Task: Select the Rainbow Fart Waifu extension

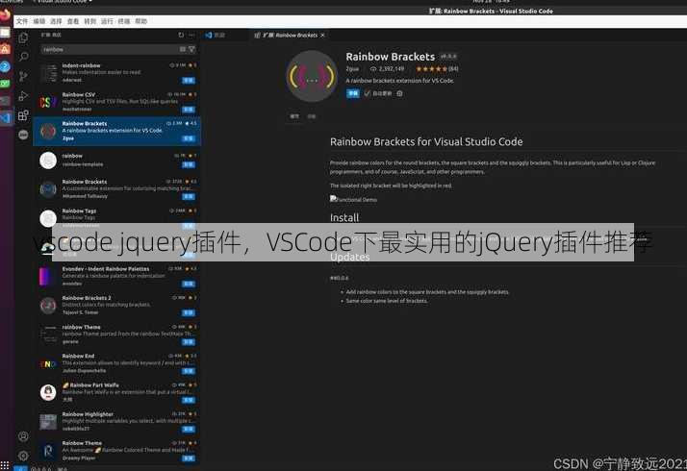Action: 117,392
